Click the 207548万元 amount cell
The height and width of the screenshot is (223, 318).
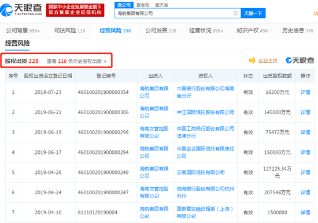tap(277, 192)
